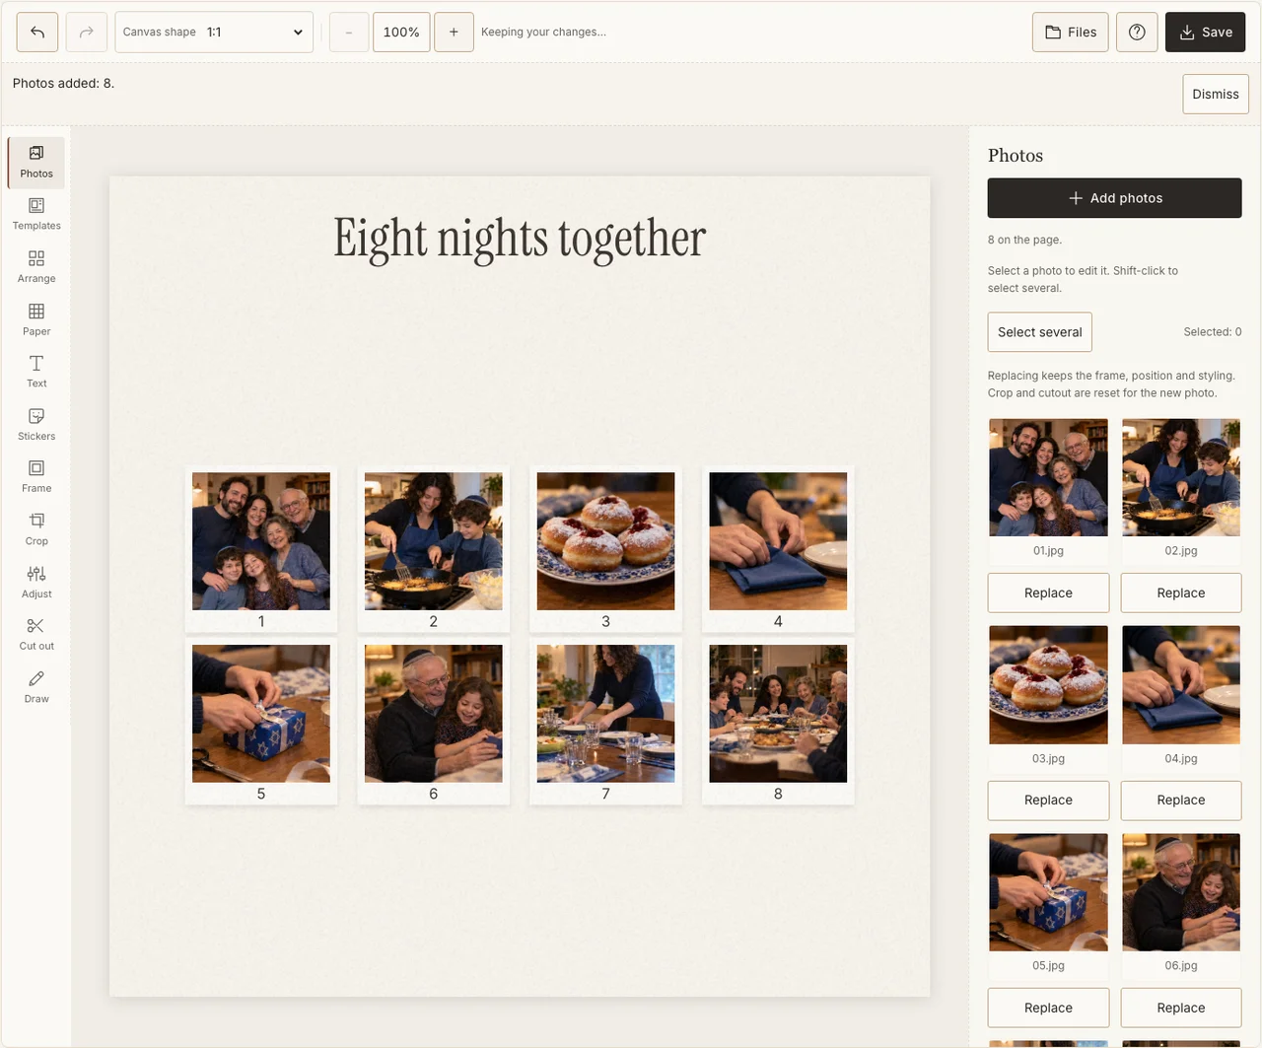Viewport: 1262px width, 1048px height.
Task: Redo the last undone change
Action: tap(87, 33)
